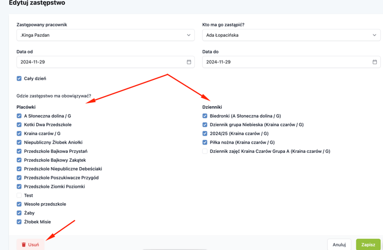
Task: Open calendar icon in Data do field
Action: (375, 62)
